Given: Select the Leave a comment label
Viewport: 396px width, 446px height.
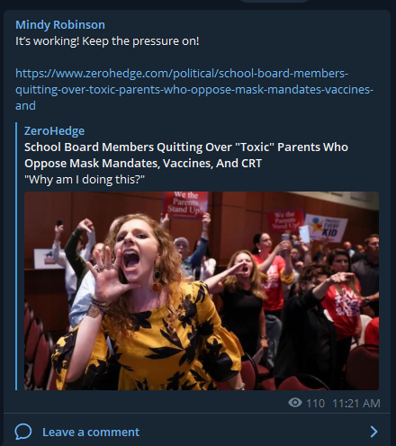Looking at the screenshot, I should click(x=91, y=432).
